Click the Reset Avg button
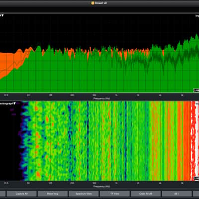199x199 pixels. coord(53,194)
